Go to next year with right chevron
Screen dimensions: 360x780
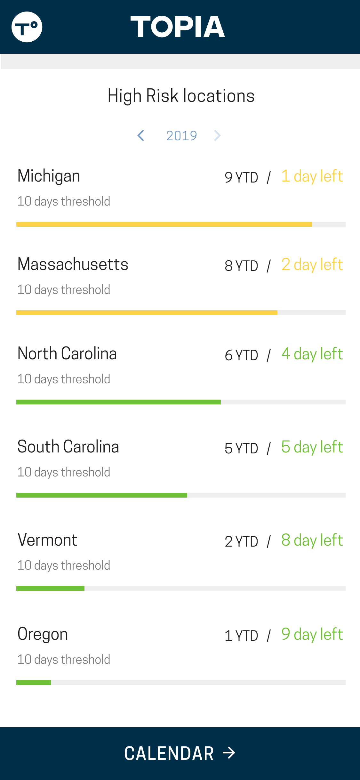tap(217, 135)
